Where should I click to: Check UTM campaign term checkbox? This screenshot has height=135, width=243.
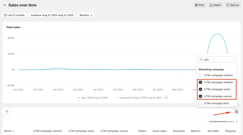coord(200,103)
